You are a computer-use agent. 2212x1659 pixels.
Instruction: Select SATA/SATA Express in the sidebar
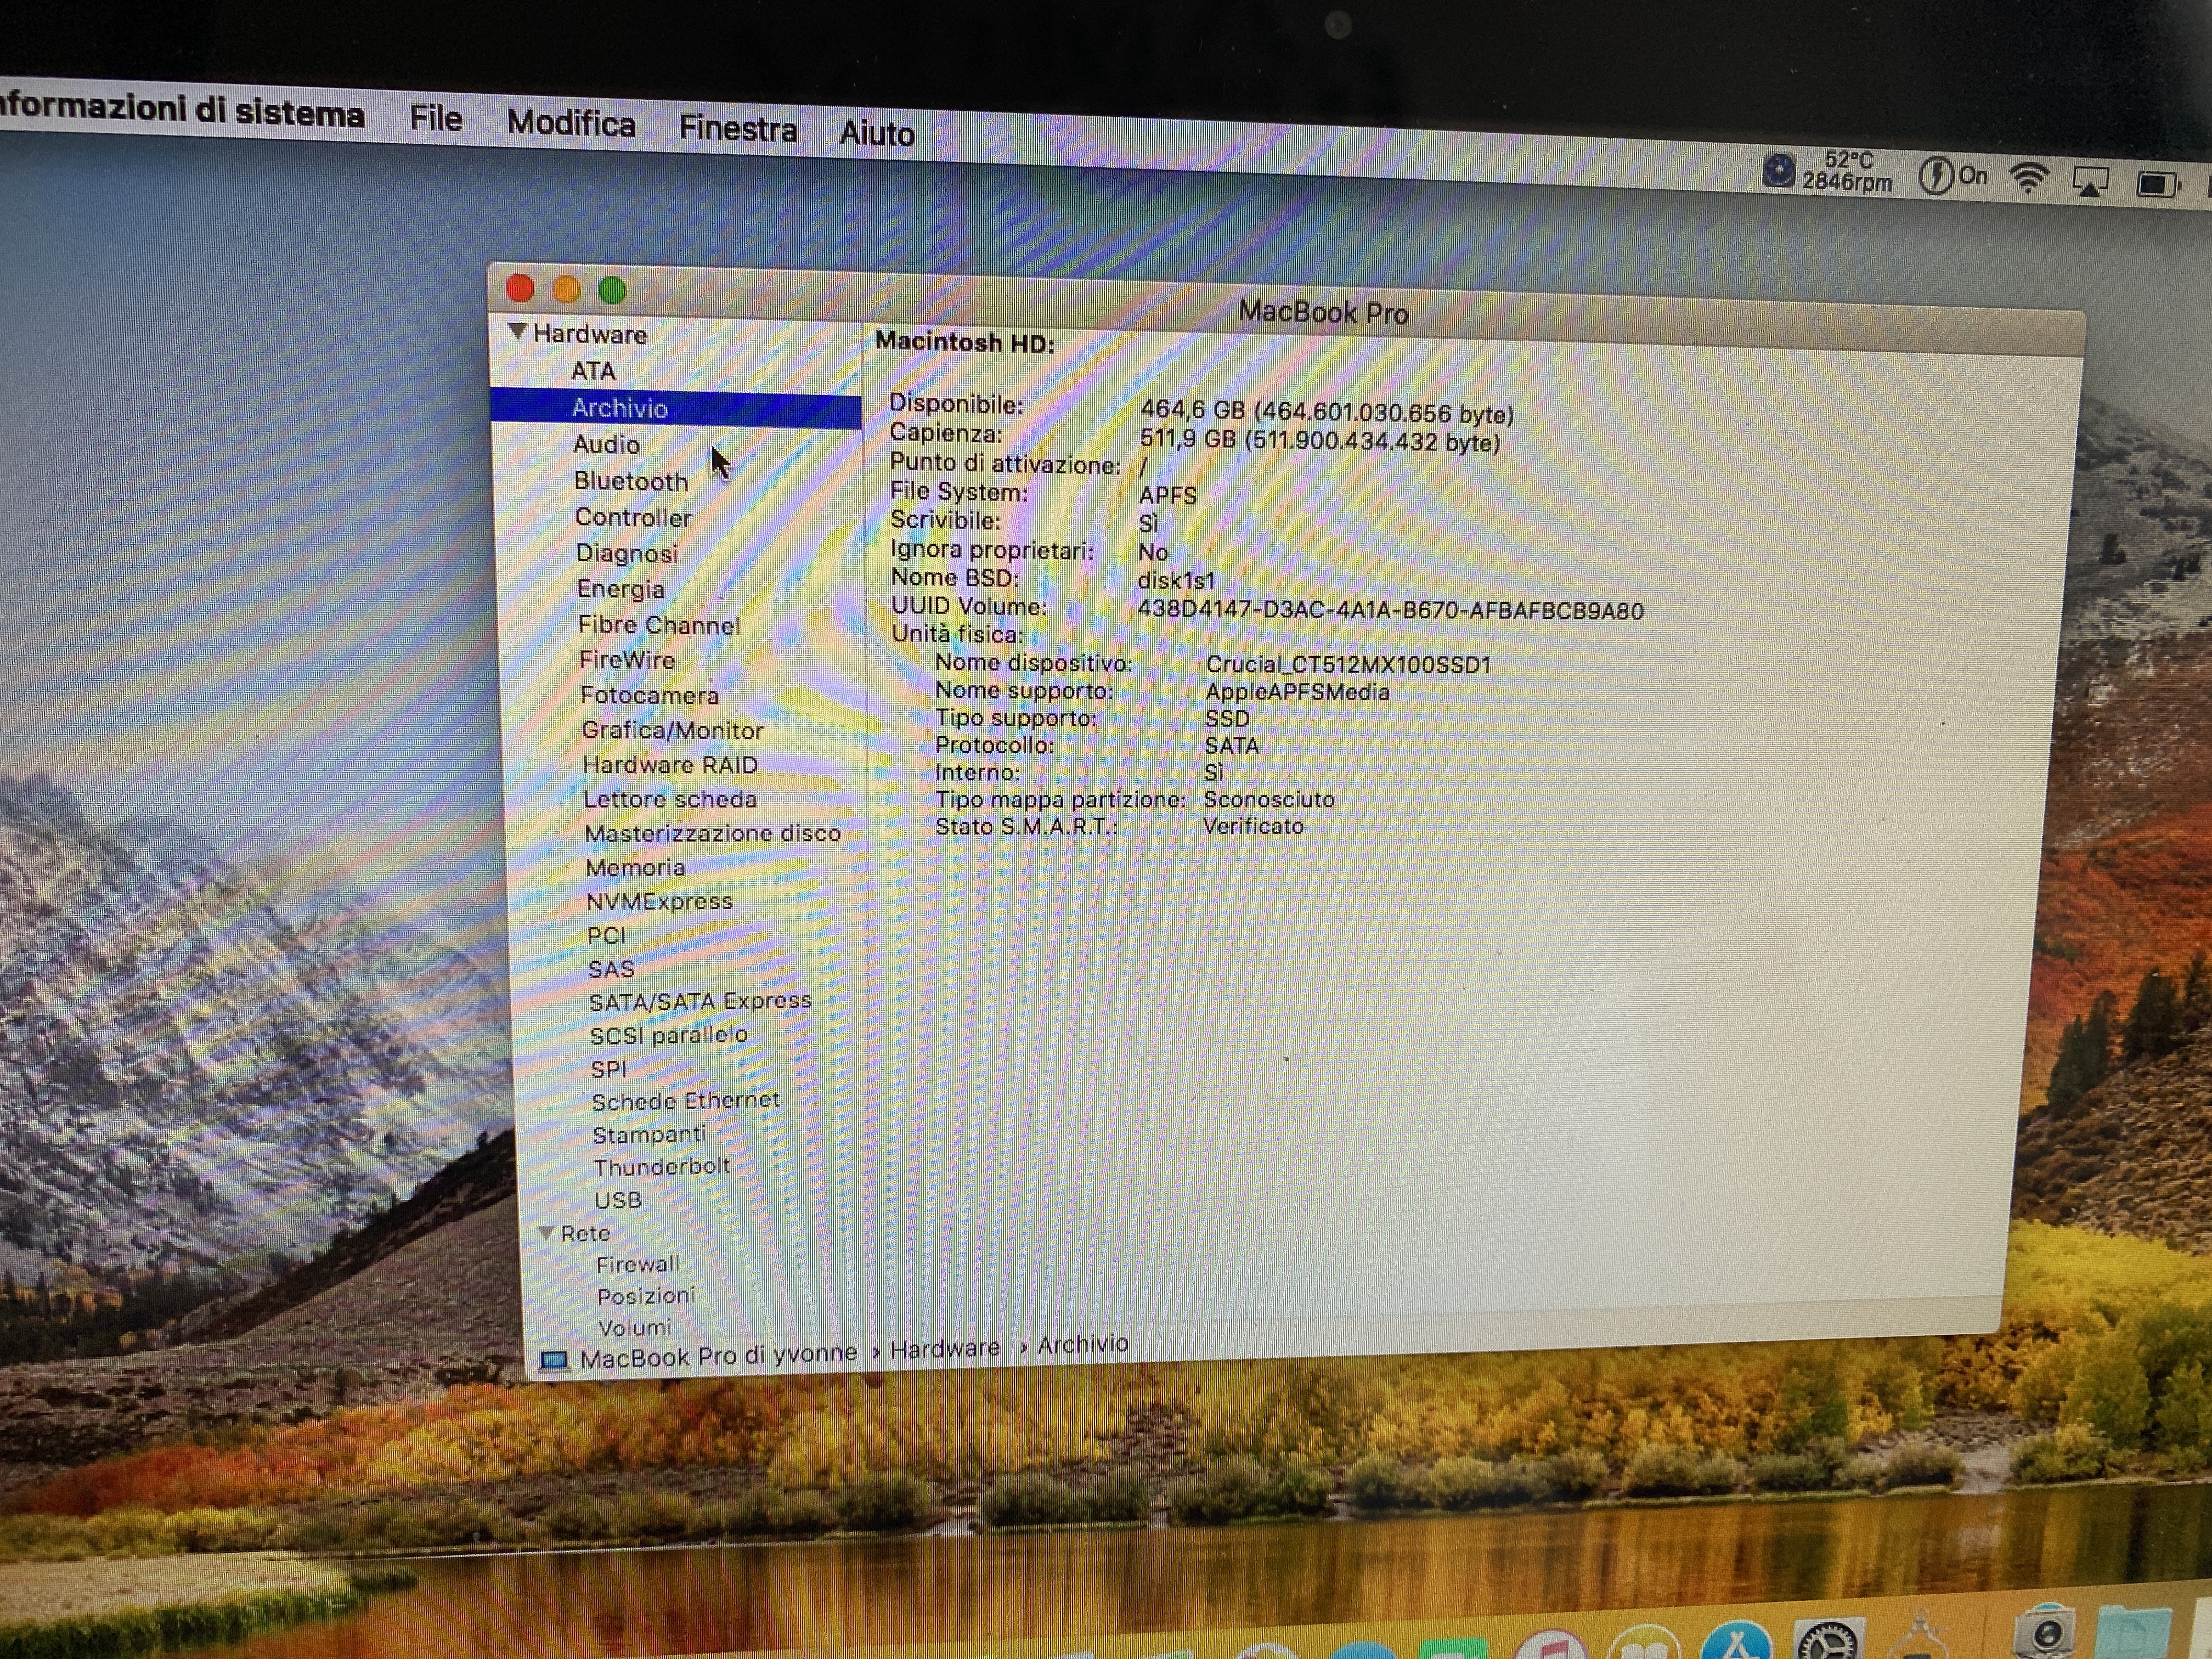(699, 1001)
